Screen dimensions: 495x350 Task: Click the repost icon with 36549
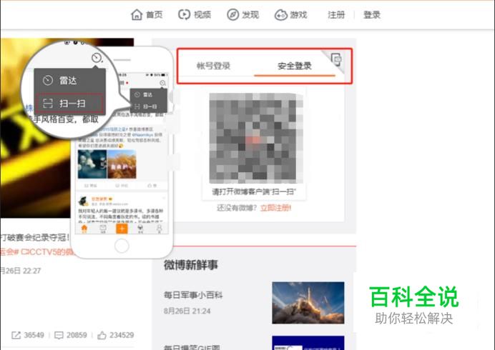16,335
